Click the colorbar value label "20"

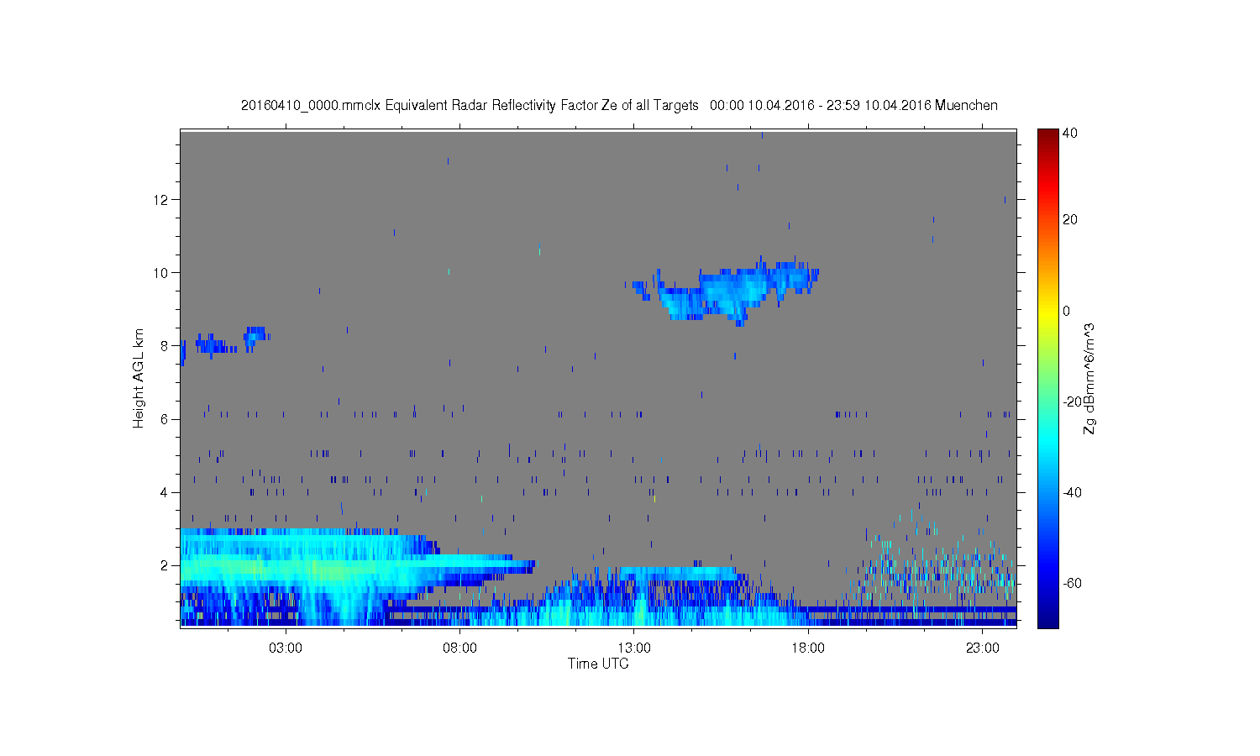(1070, 220)
